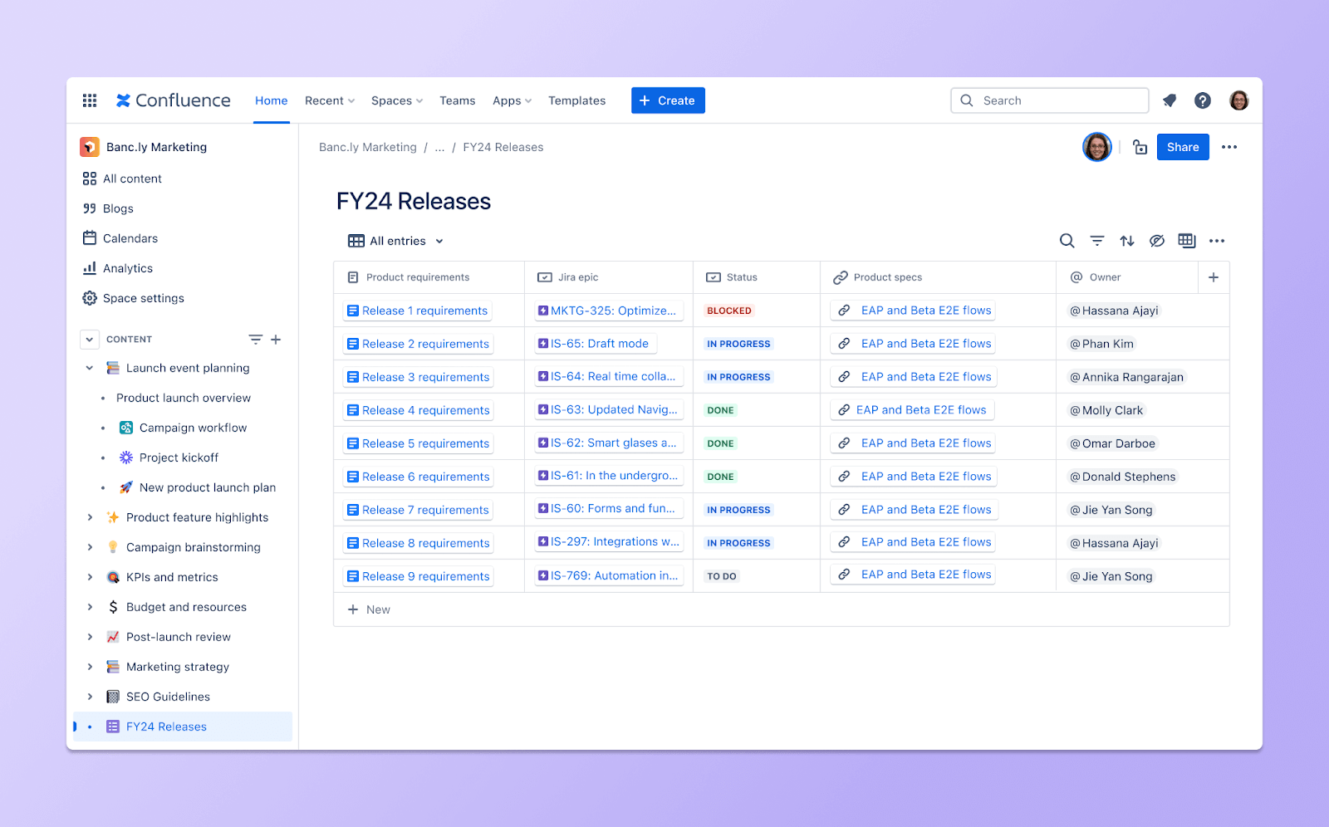Click the blue Share button
The image size is (1329, 827).
(x=1183, y=146)
